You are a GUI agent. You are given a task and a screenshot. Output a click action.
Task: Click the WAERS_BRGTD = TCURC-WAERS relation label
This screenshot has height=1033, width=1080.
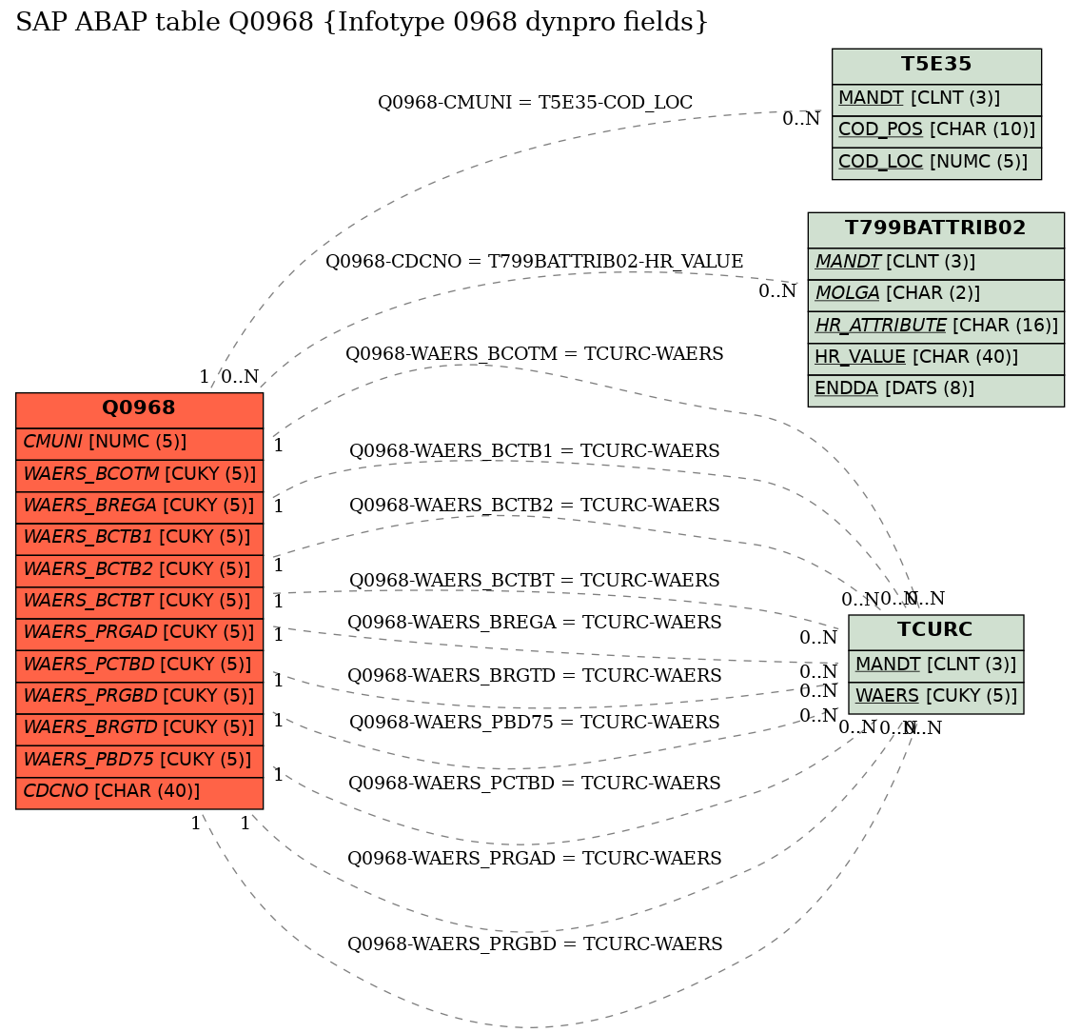534,676
